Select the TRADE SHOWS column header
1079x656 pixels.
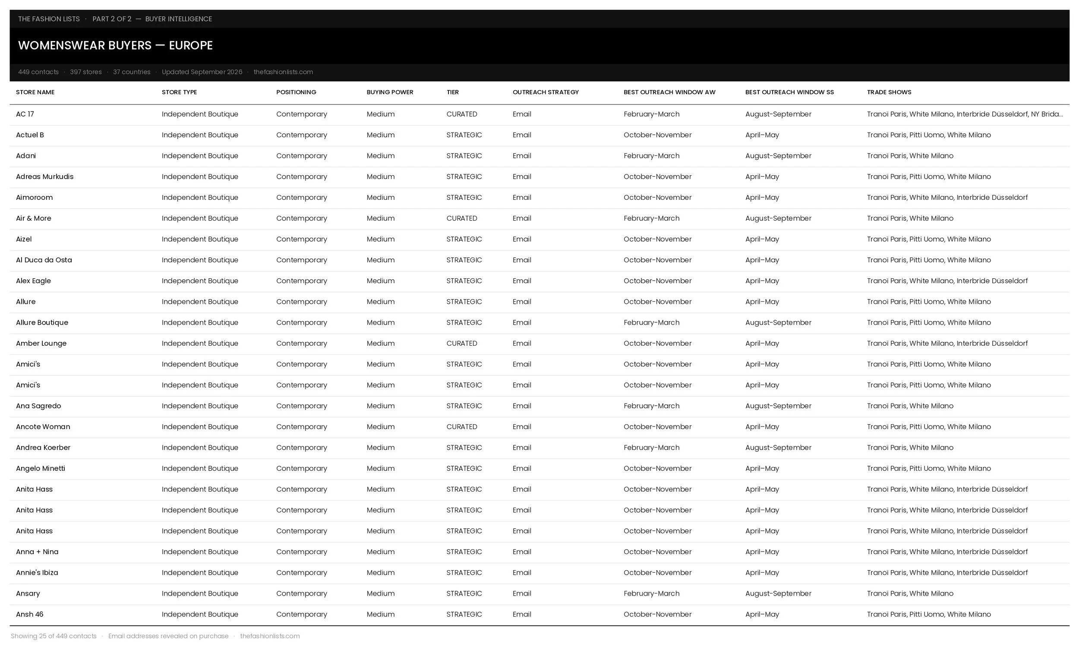point(889,92)
